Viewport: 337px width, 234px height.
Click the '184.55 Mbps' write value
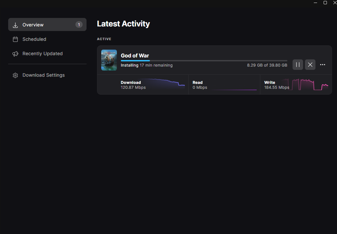277,87
